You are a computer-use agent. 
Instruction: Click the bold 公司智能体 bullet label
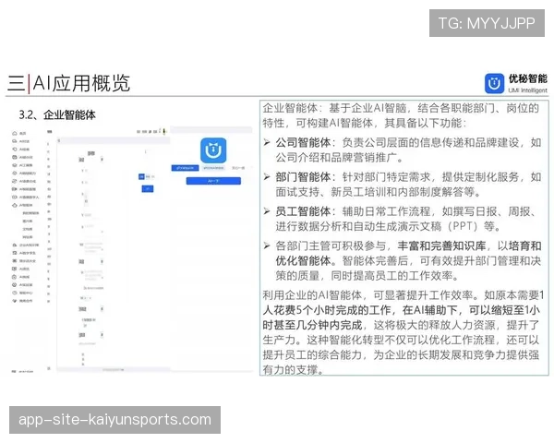pyautogui.click(x=303, y=142)
